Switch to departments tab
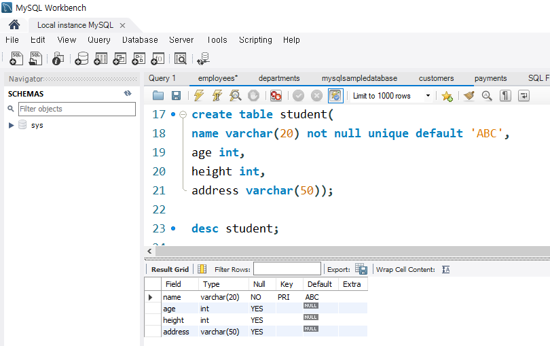 point(279,78)
